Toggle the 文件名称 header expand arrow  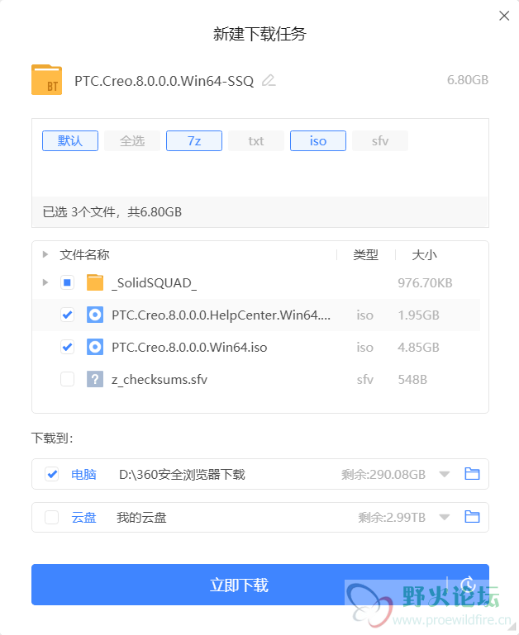(45, 254)
